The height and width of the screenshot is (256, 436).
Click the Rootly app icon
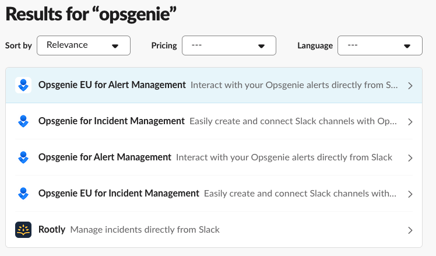pyautogui.click(x=23, y=230)
